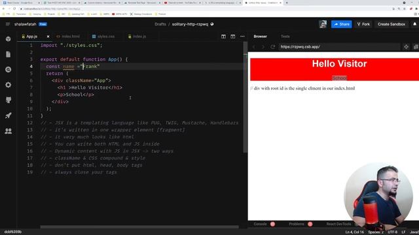Viewport: 419px width, 235px height.
Task: Go back in the preview browser
Action: coord(254,47)
